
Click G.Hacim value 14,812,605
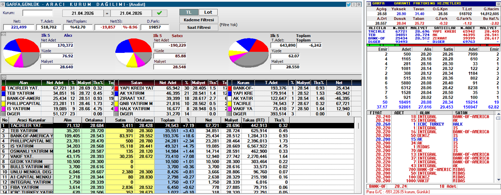pyautogui.click(x=489, y=14)
